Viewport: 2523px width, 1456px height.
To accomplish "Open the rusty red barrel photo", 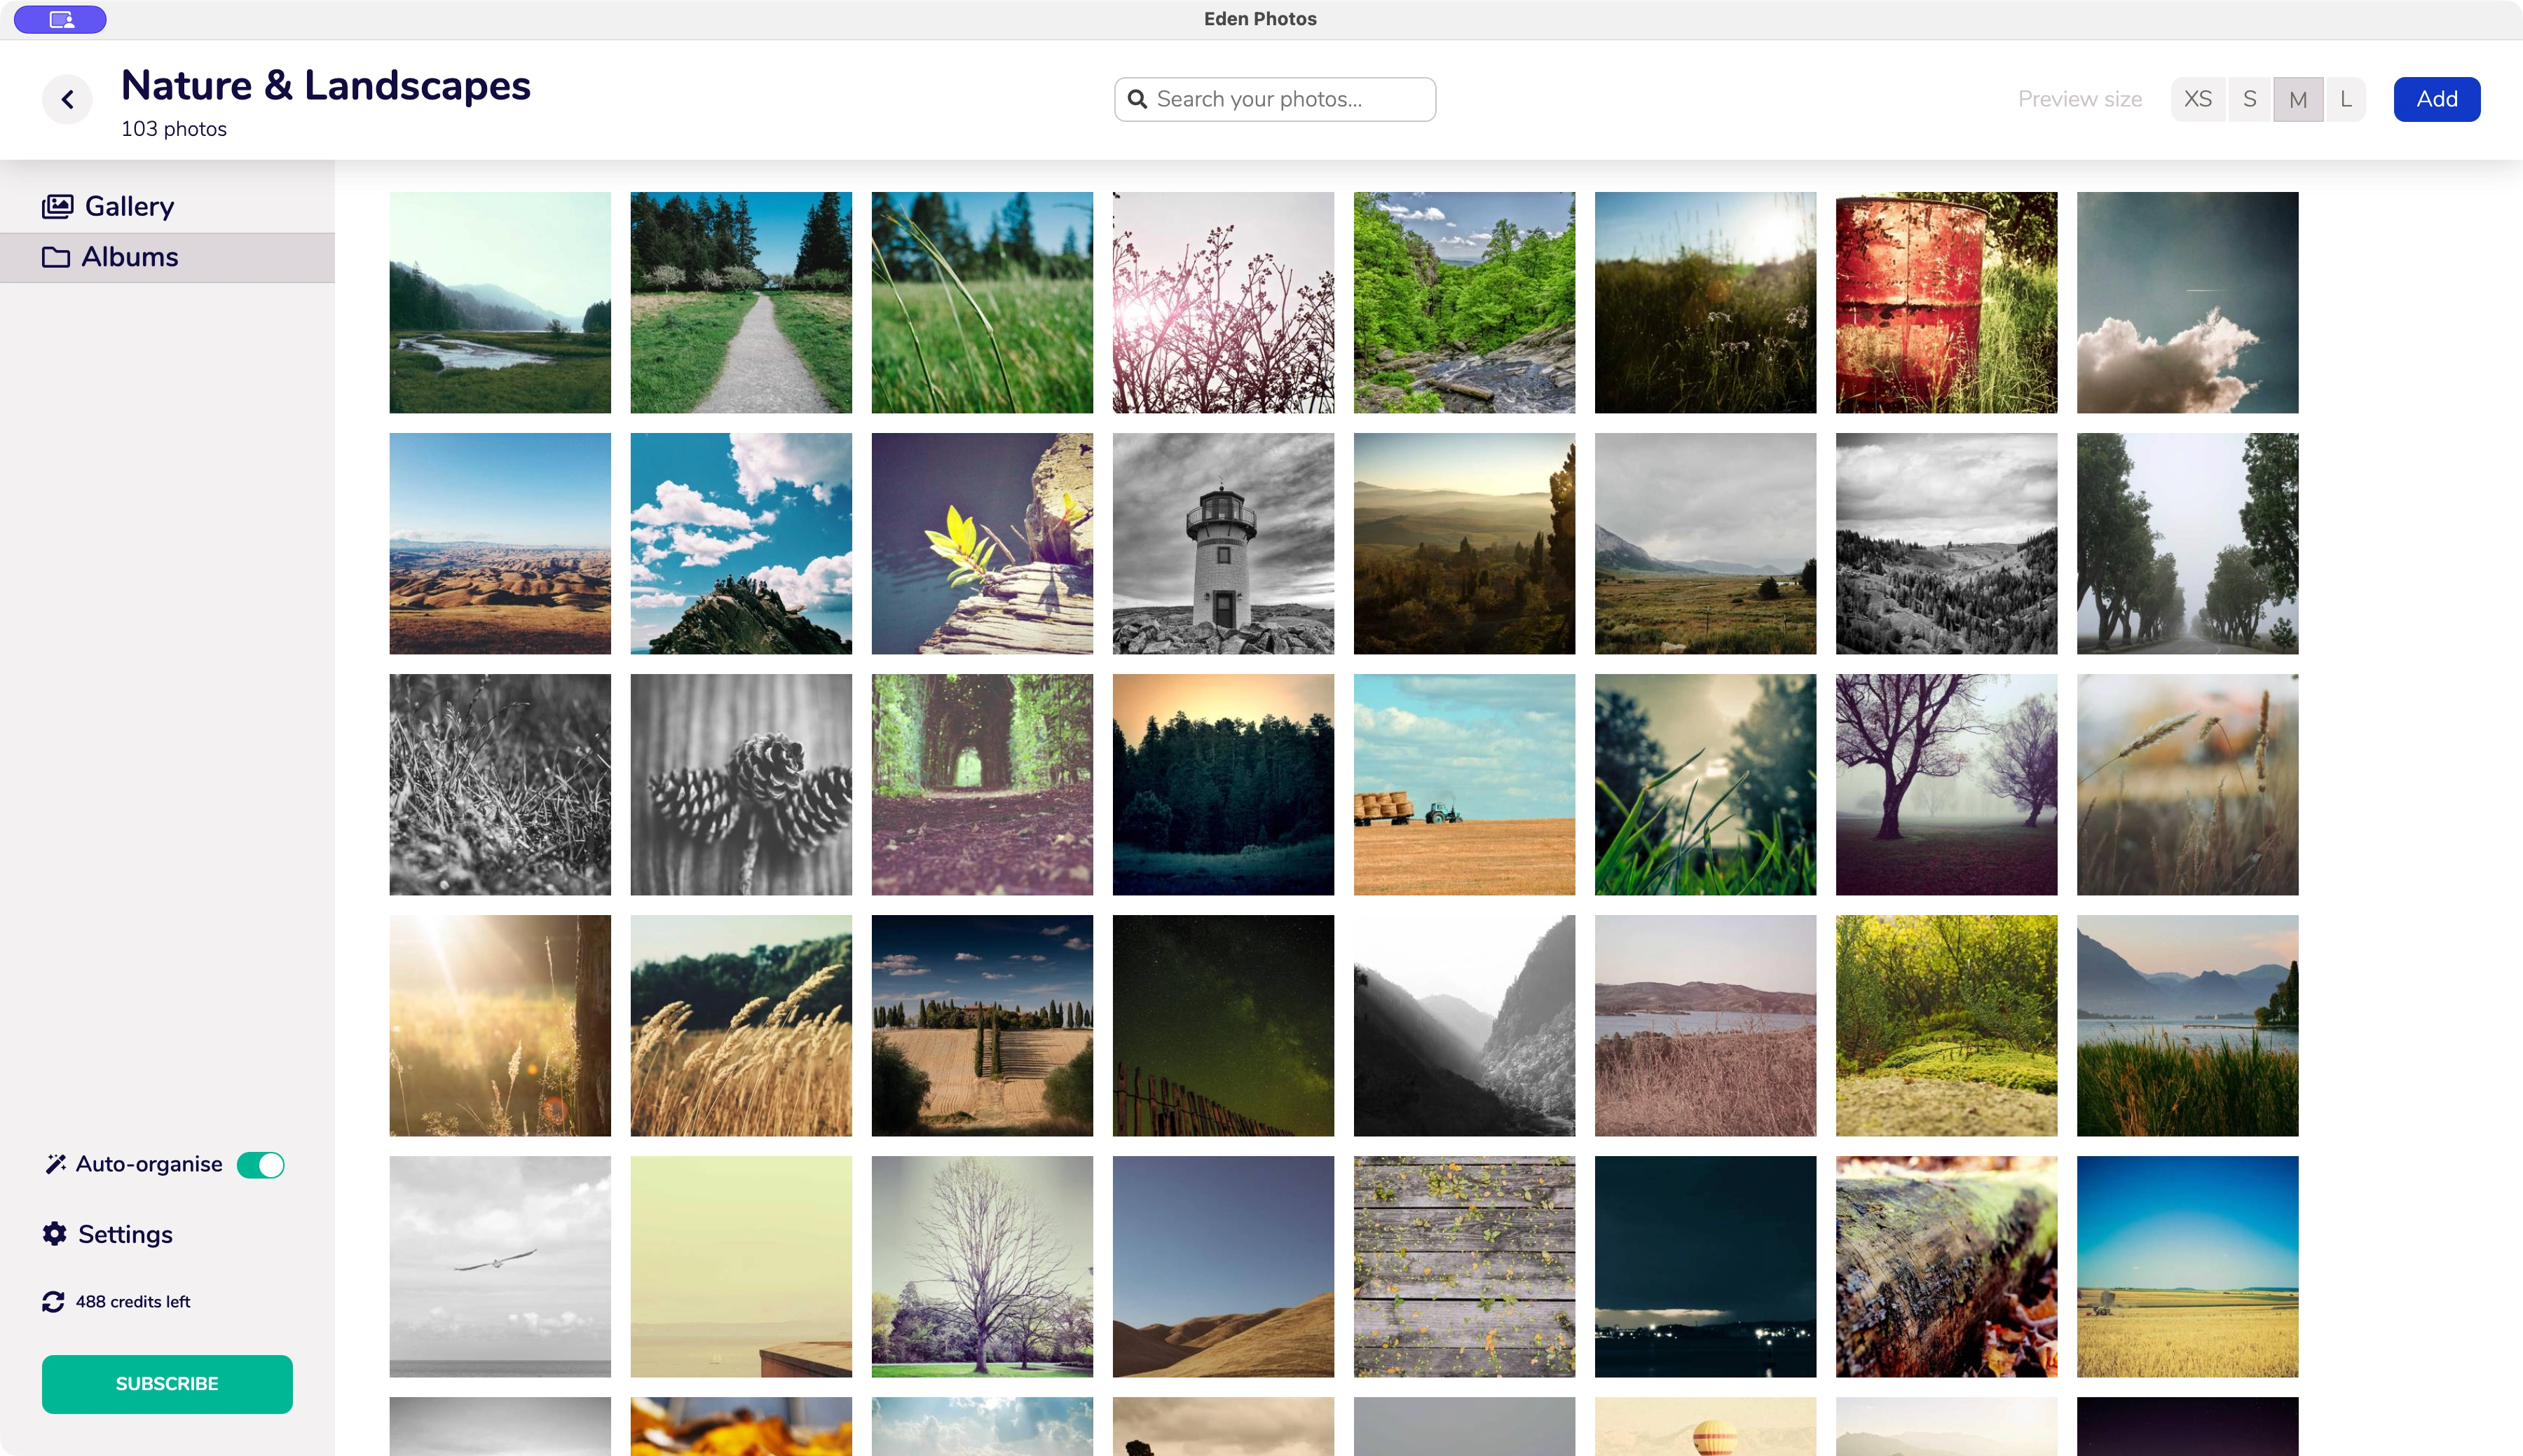I will [1946, 303].
